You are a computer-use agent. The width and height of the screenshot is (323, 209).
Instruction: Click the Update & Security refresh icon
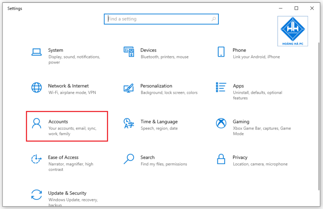pyautogui.click(x=36, y=195)
